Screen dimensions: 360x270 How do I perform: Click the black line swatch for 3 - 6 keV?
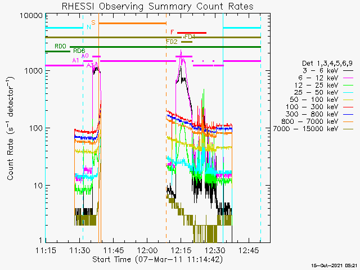(348, 71)
